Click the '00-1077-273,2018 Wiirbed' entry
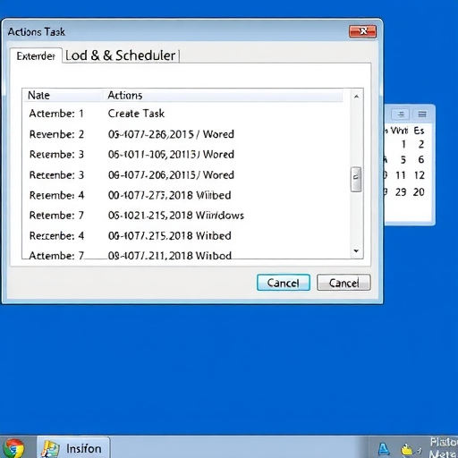Viewport: 458px width, 458px height. pyautogui.click(x=170, y=195)
